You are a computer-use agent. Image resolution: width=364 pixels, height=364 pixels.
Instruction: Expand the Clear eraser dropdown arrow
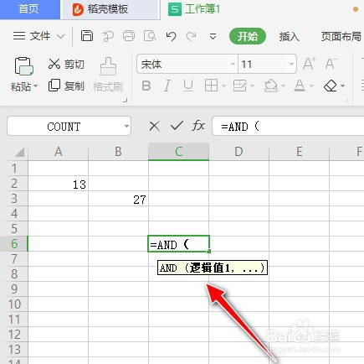pyautogui.click(x=342, y=86)
